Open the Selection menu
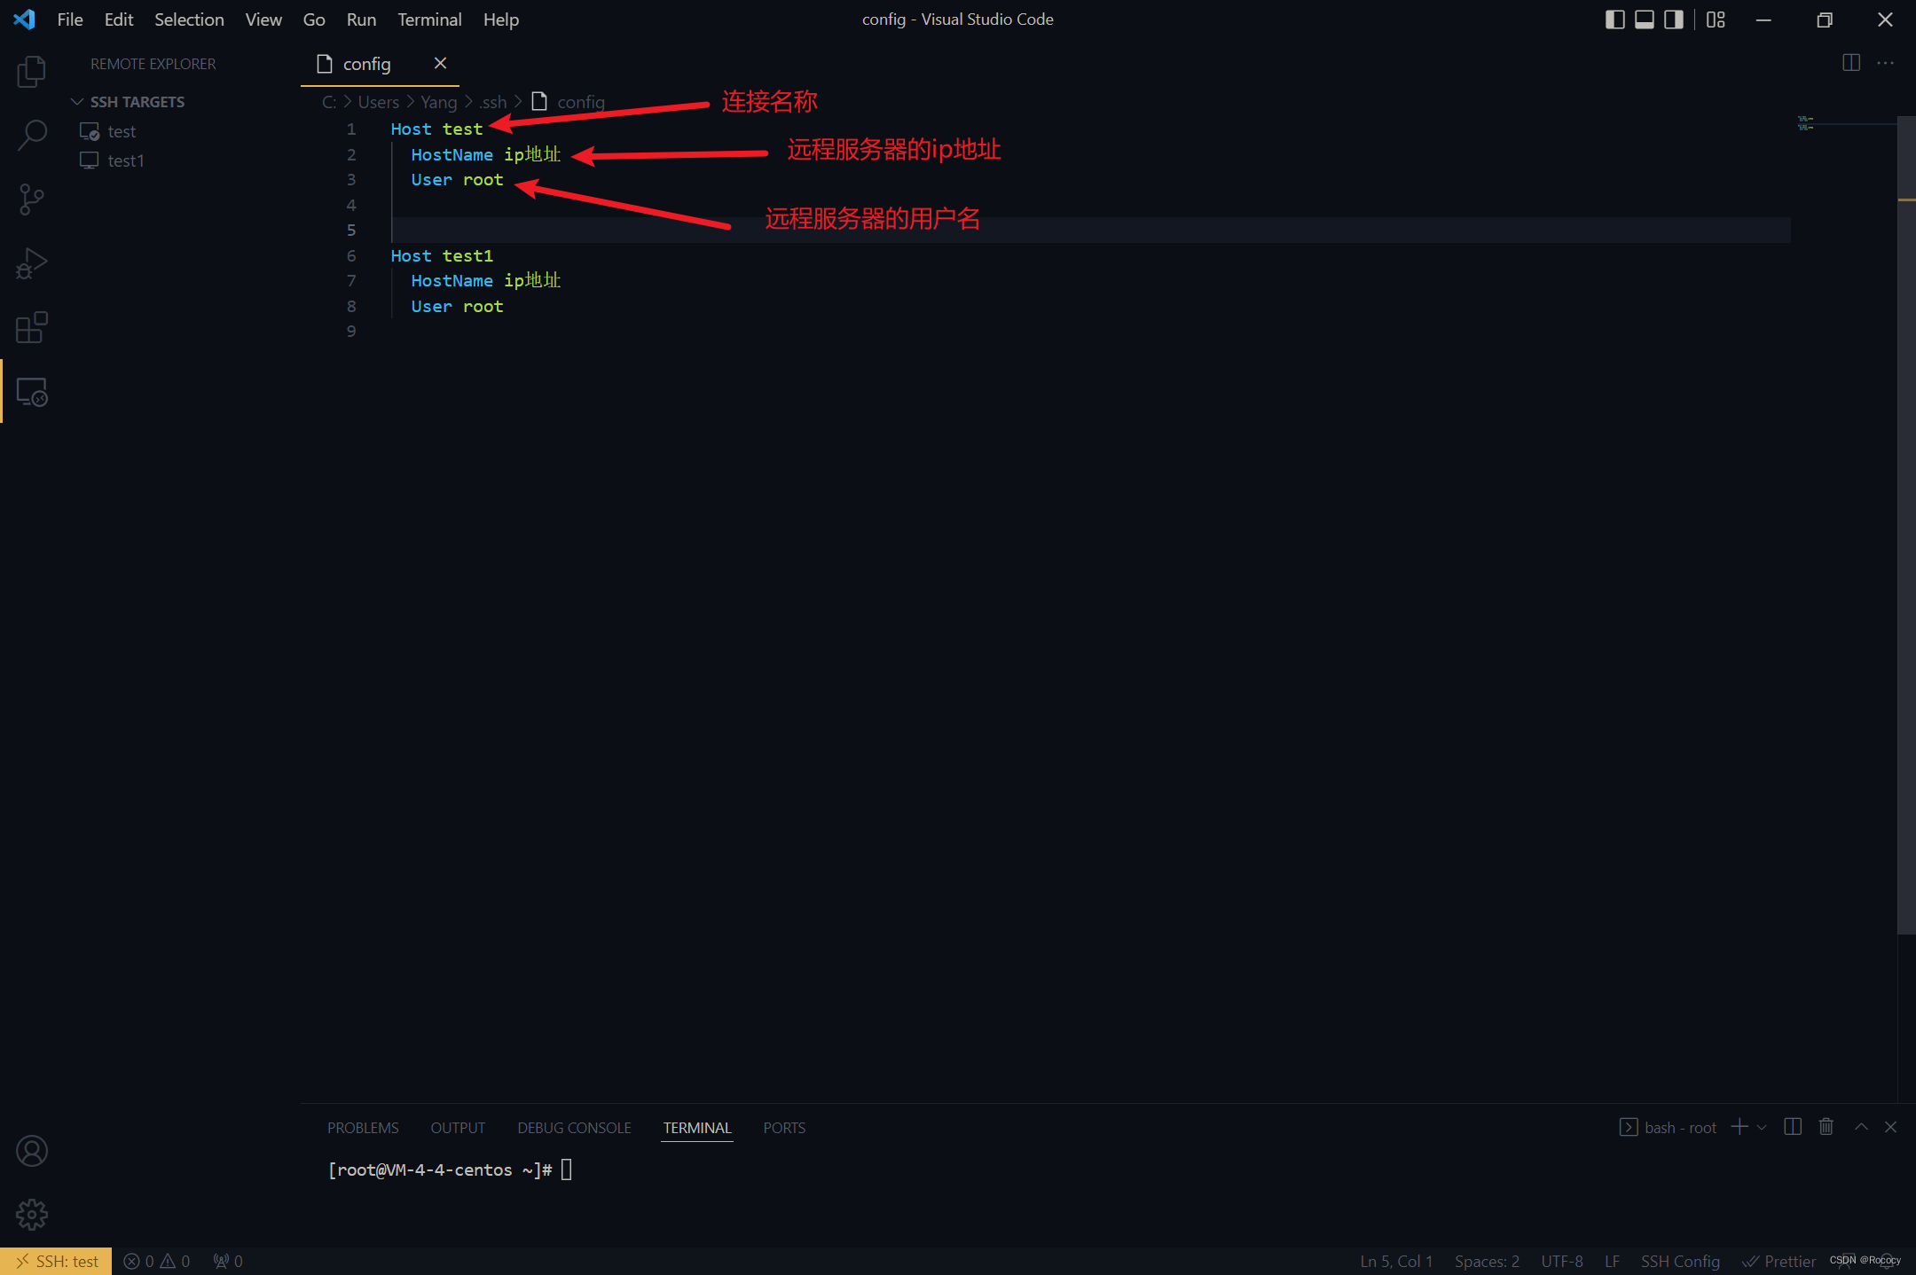Image resolution: width=1916 pixels, height=1275 pixels. pos(189,20)
